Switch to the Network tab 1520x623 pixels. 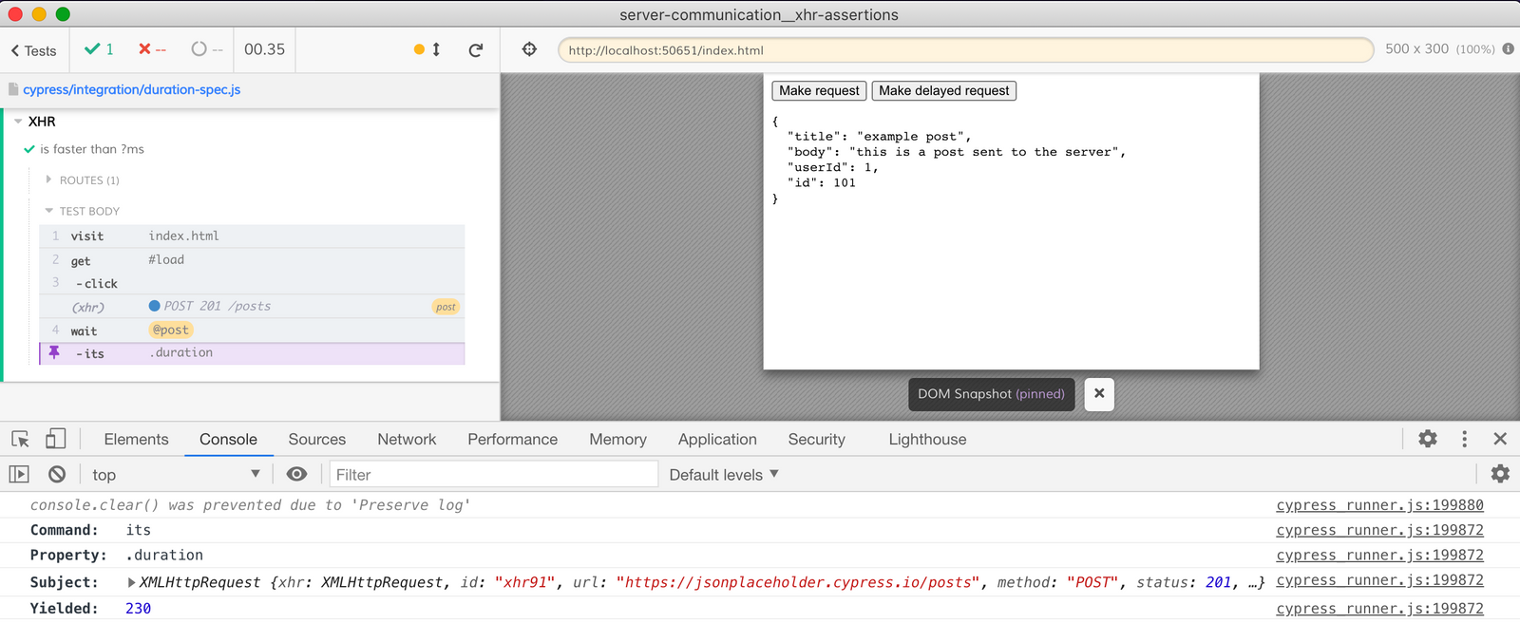click(407, 440)
